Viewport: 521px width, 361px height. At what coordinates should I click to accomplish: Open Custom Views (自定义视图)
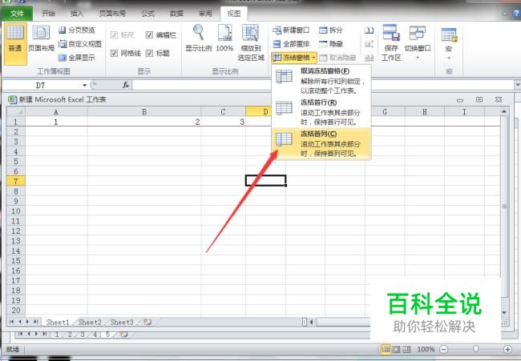coord(79,44)
